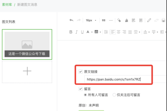Open the emoji smiley picker
The height and width of the screenshot is (111, 167).
point(163,20)
